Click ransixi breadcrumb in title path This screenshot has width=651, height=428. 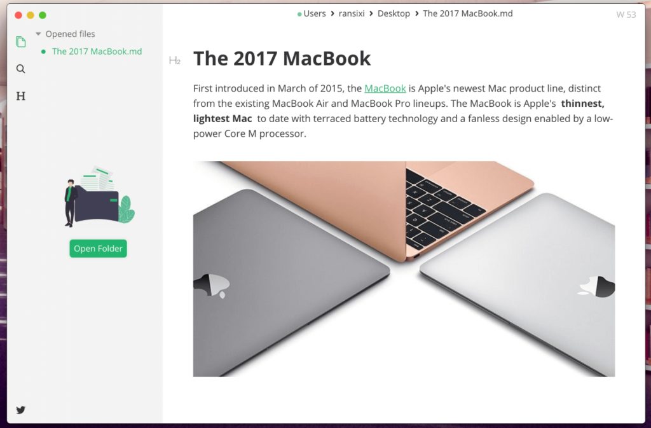[352, 14]
